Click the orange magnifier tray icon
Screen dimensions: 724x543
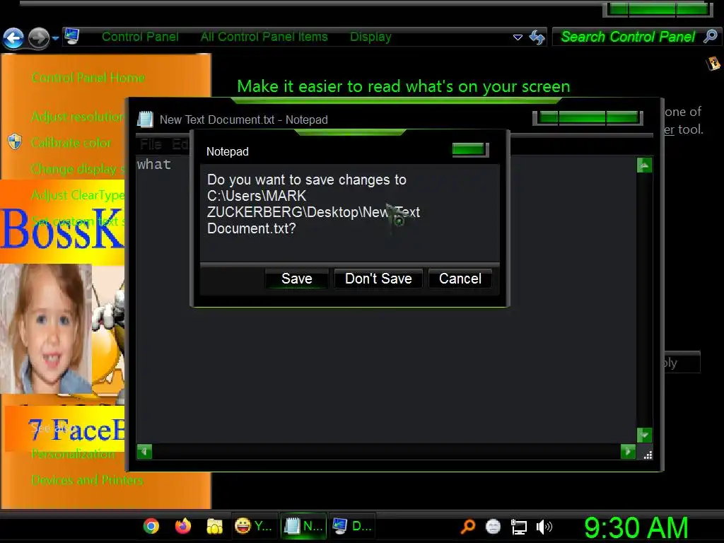(468, 526)
